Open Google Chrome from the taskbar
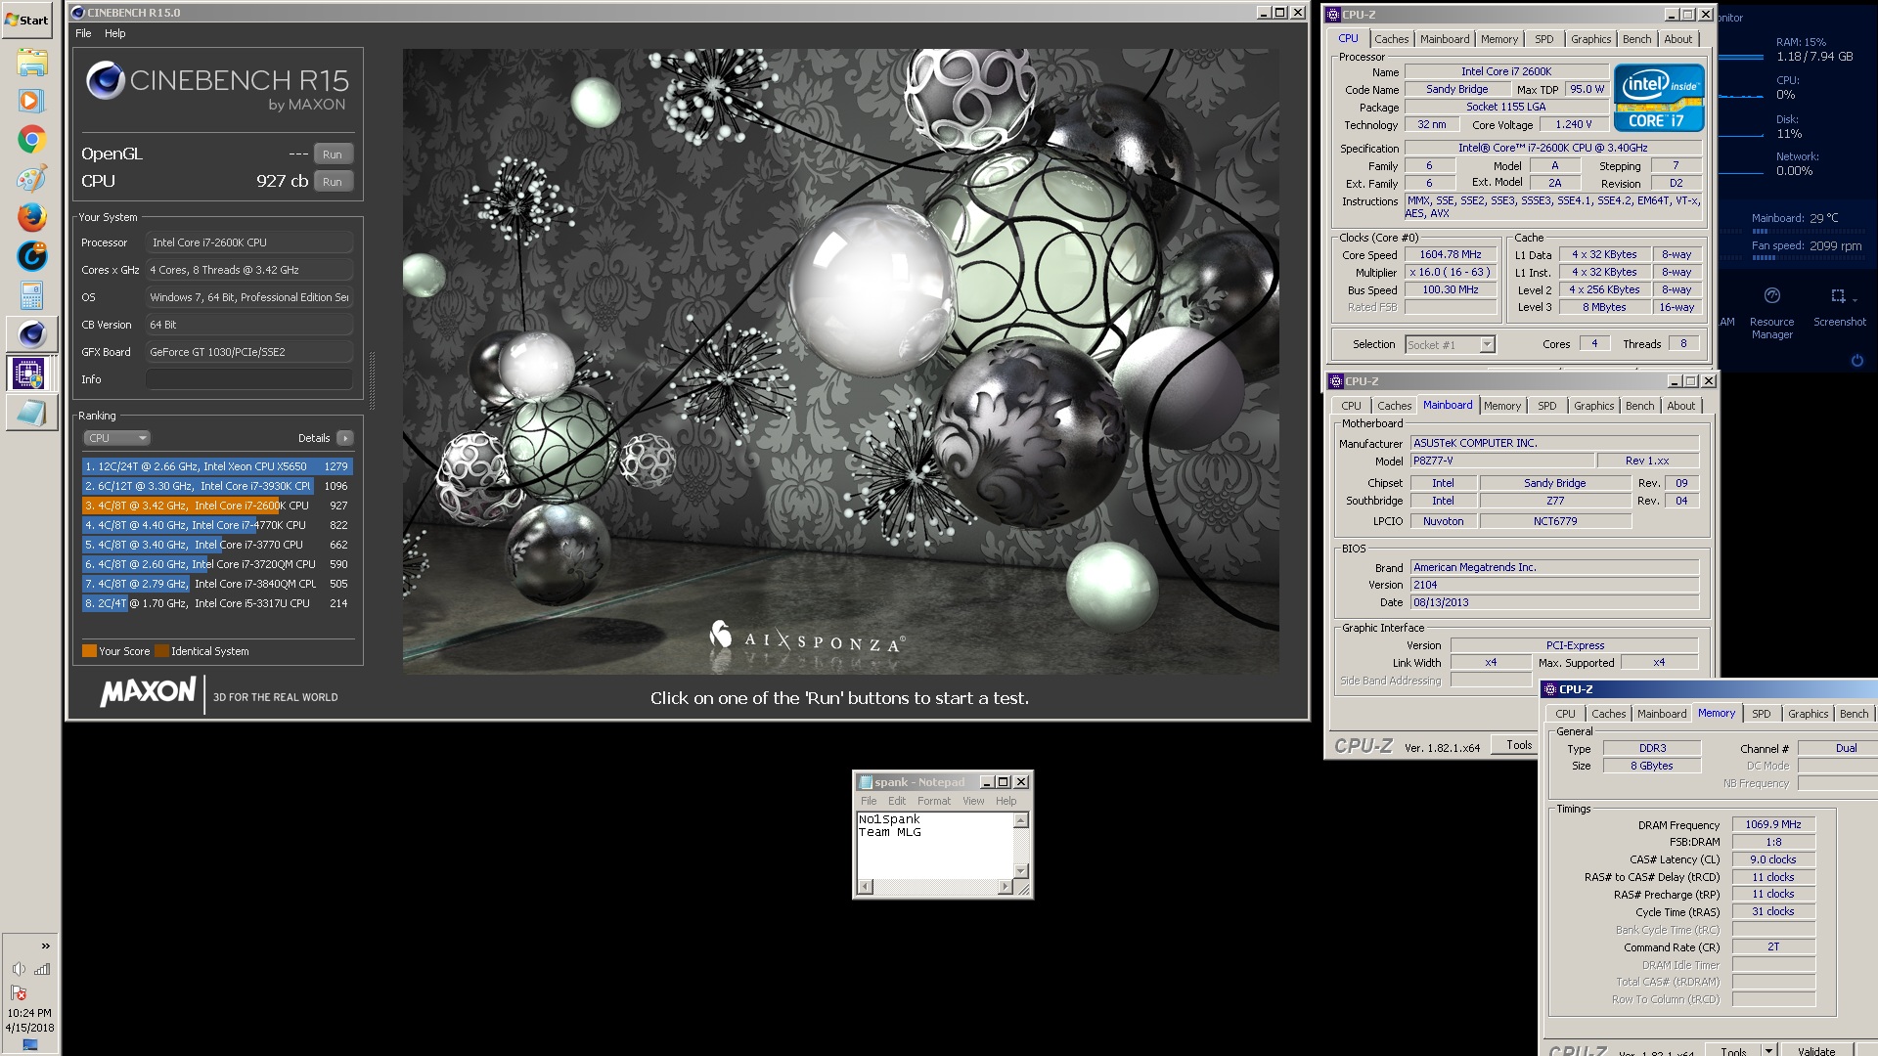Image resolution: width=1878 pixels, height=1056 pixels. [x=31, y=140]
